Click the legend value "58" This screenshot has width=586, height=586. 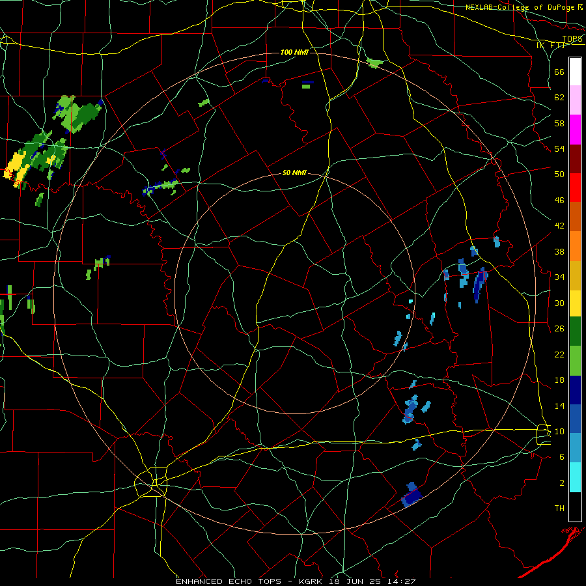(559, 123)
